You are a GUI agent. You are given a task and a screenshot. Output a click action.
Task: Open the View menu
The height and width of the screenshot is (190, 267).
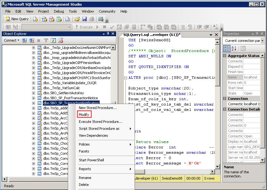pos(30,11)
